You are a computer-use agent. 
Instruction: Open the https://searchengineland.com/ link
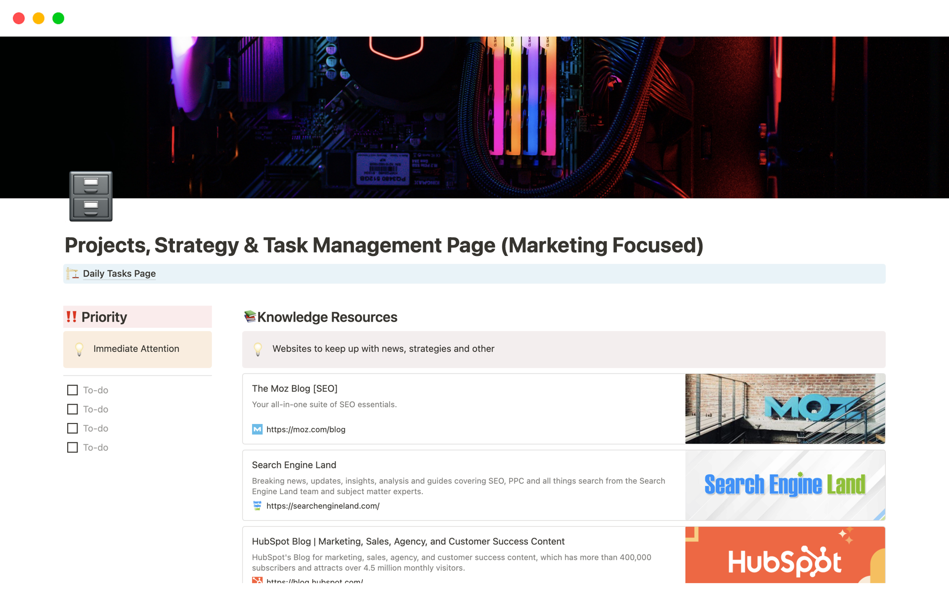pyautogui.click(x=322, y=506)
